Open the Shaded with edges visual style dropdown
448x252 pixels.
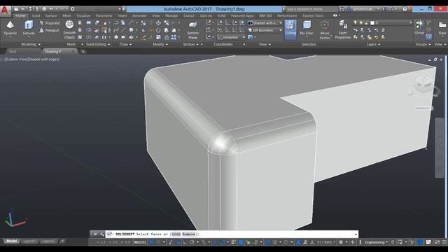coord(265,23)
